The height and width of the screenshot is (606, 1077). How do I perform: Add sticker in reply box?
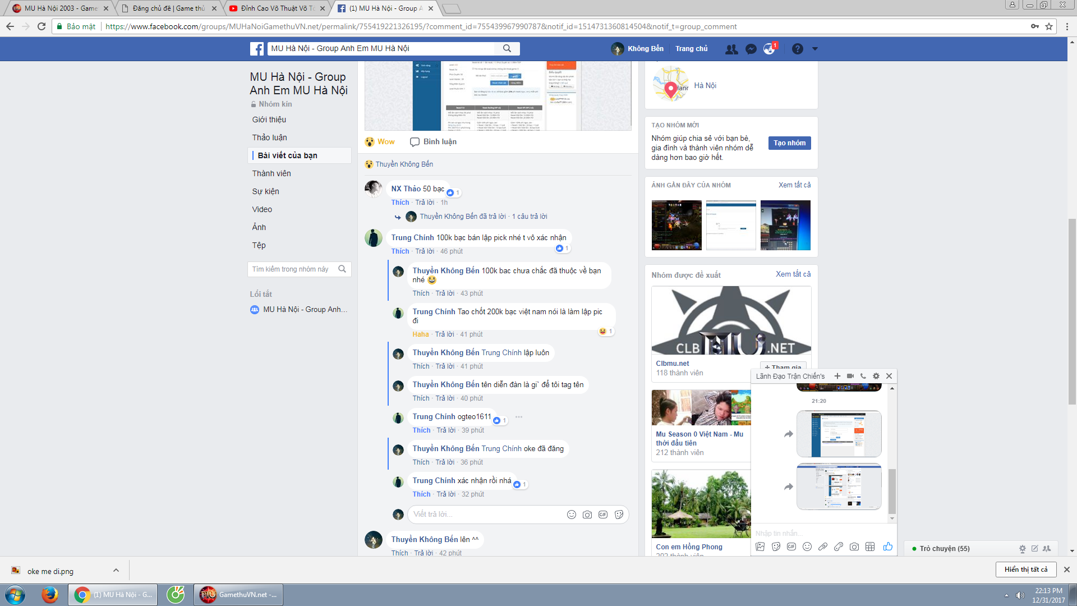(x=619, y=515)
